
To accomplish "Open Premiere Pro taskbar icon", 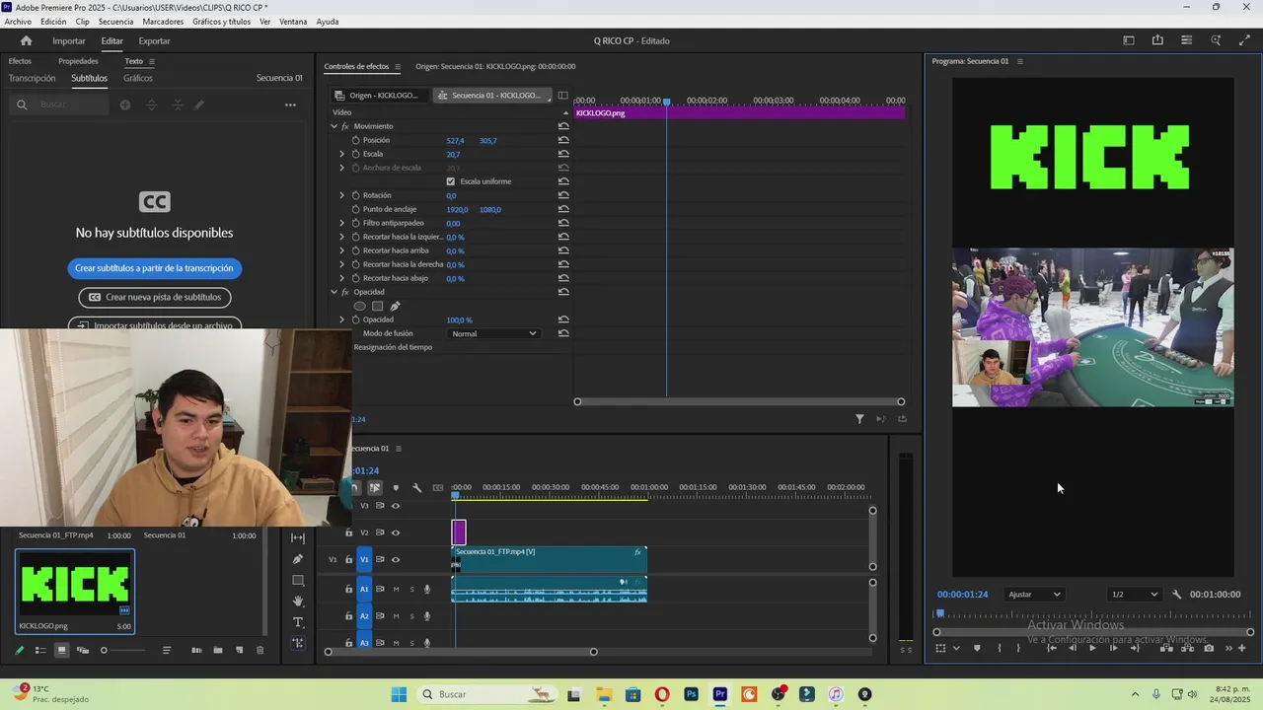I will 720,694.
